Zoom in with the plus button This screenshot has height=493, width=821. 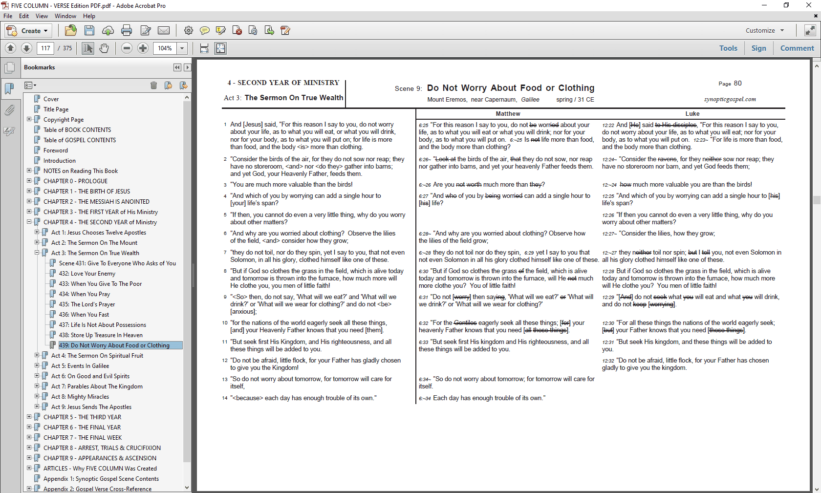(x=143, y=48)
